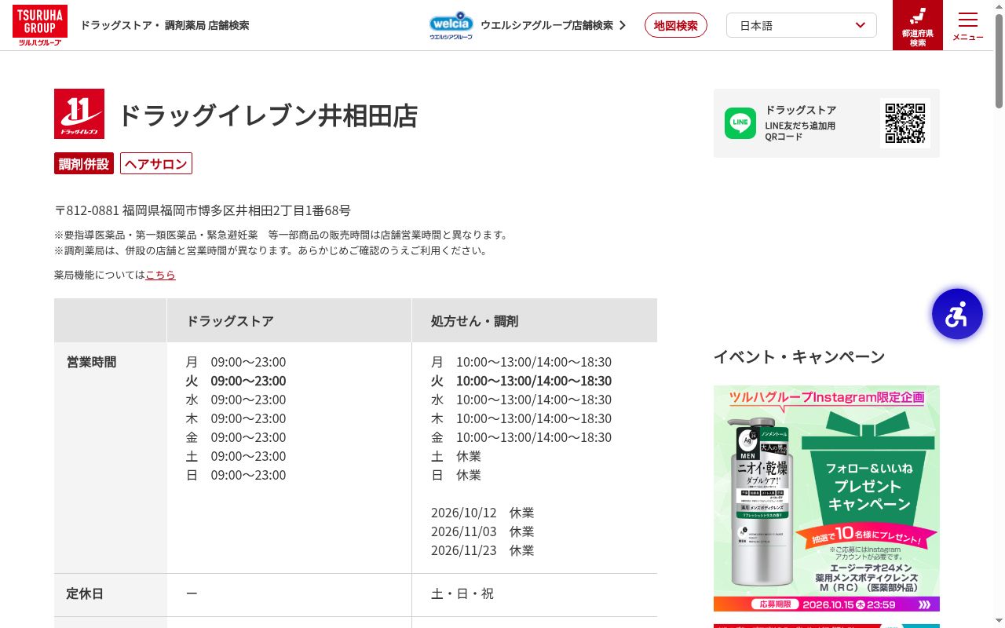The width and height of the screenshot is (1005, 628).
Task: Click the ヘアサロン tag
Action: [156, 163]
